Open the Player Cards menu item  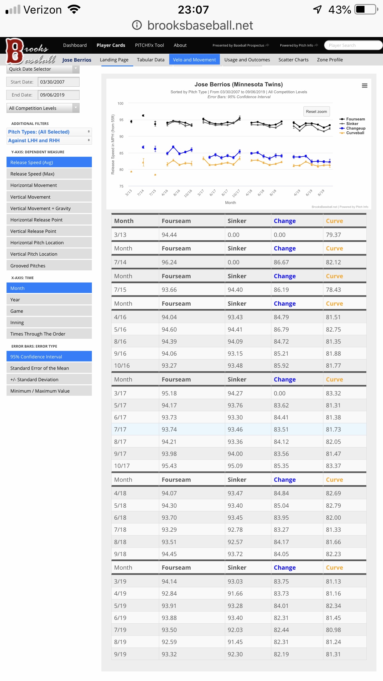pyautogui.click(x=111, y=45)
